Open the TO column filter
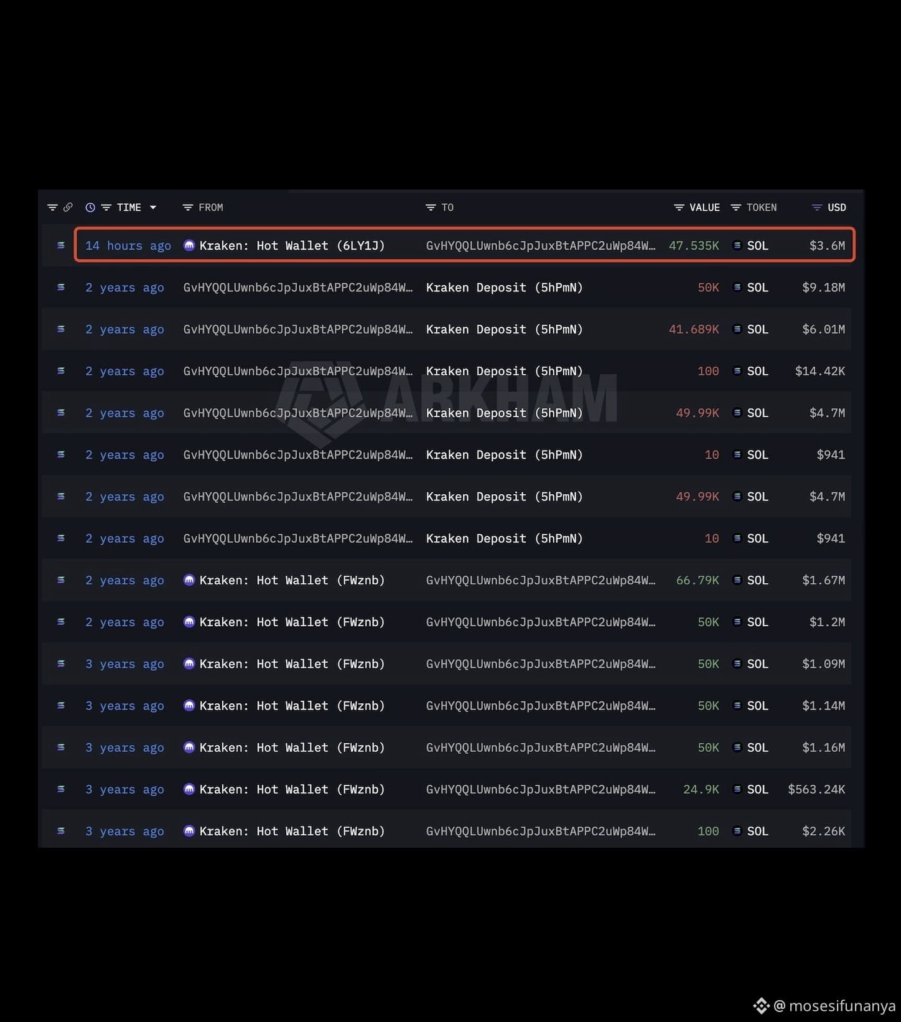Viewport: 901px width, 1022px height. [431, 207]
